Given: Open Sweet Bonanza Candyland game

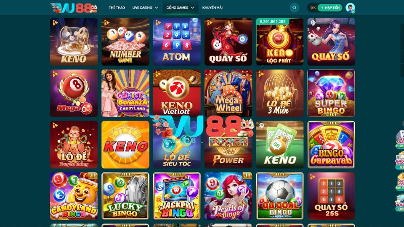Looking at the screenshot, I should (125, 93).
